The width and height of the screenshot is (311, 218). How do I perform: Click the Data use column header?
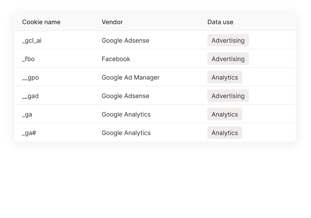point(220,22)
